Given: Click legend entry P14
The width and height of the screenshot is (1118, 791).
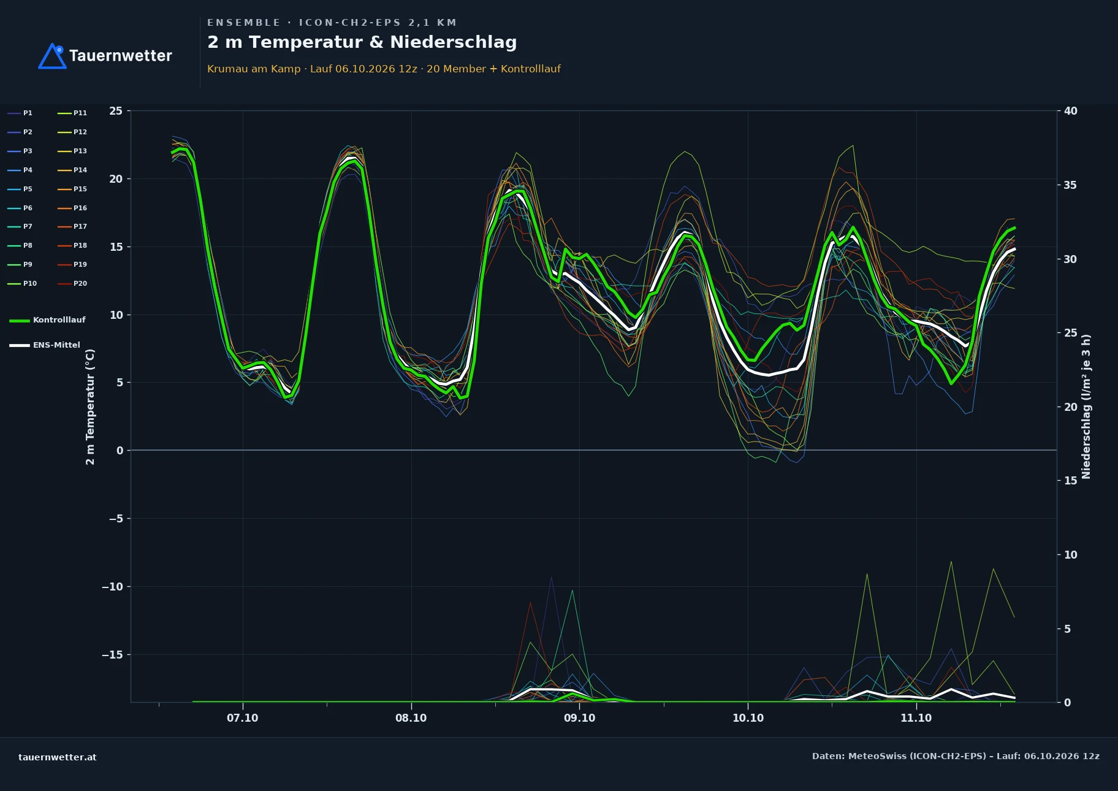Looking at the screenshot, I should (x=72, y=170).
